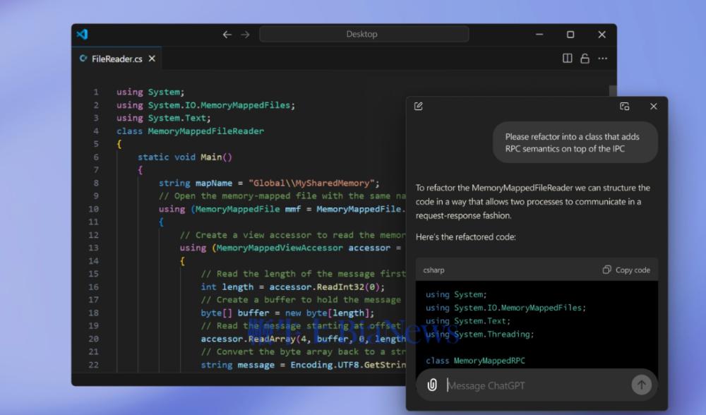Select the FileReader.cs tab
Image resolution: width=706 pixels, height=415 pixels.
coord(116,59)
